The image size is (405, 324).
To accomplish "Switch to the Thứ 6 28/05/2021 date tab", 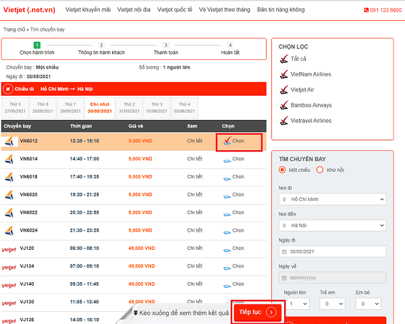I will [43, 108].
